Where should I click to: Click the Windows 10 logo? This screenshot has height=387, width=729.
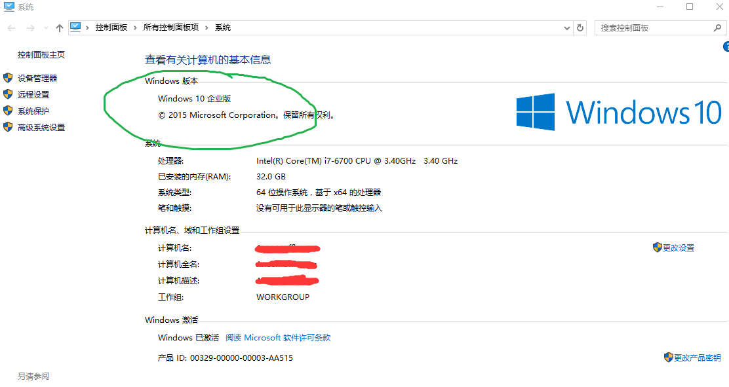pos(619,112)
